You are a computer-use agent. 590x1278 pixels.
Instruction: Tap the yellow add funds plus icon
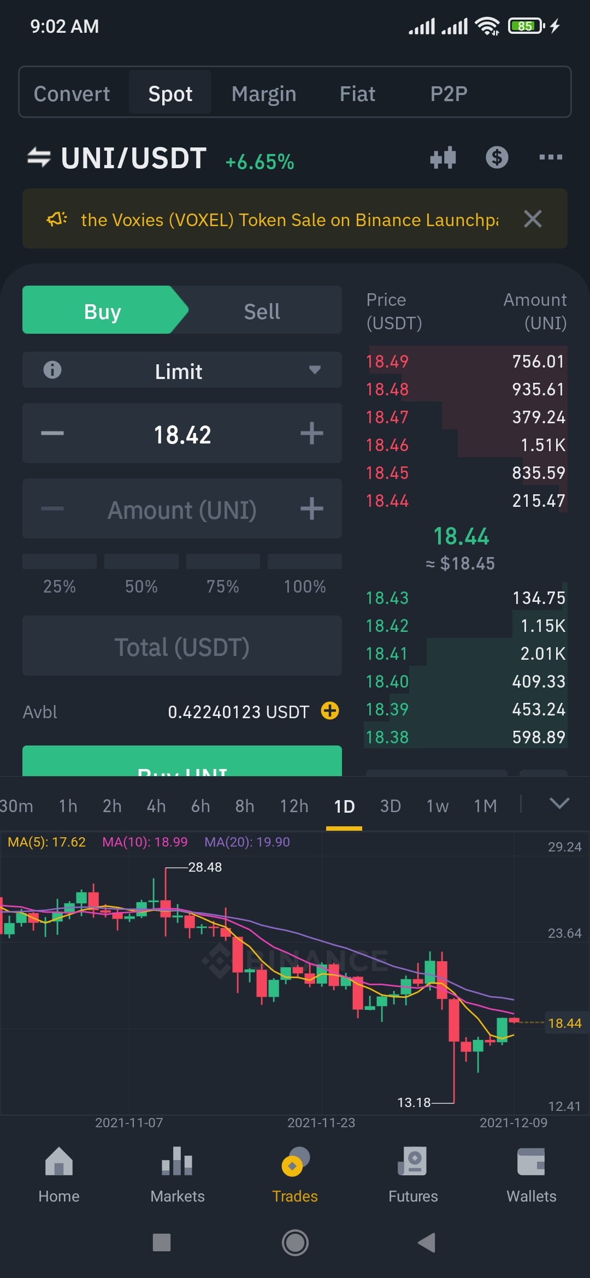(330, 711)
